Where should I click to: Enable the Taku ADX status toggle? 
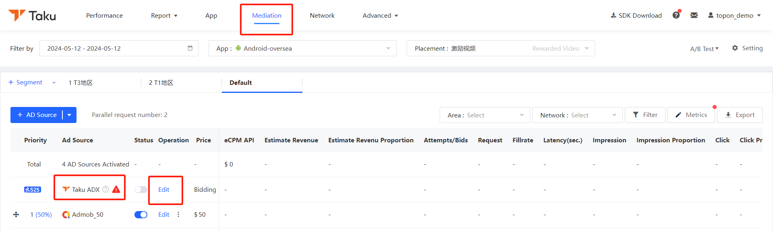tap(141, 189)
